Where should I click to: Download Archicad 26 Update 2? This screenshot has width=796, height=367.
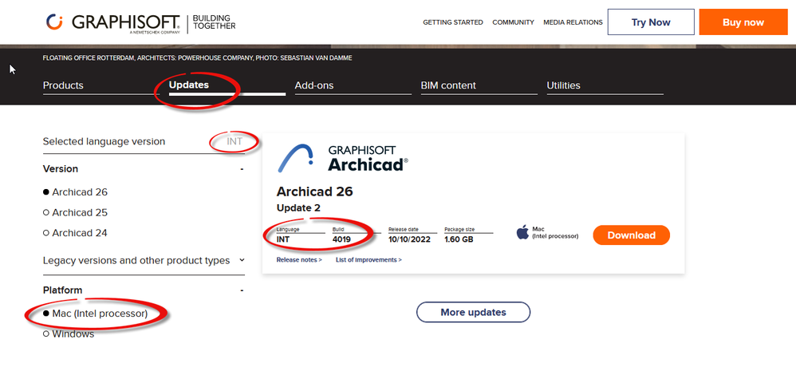pos(632,235)
